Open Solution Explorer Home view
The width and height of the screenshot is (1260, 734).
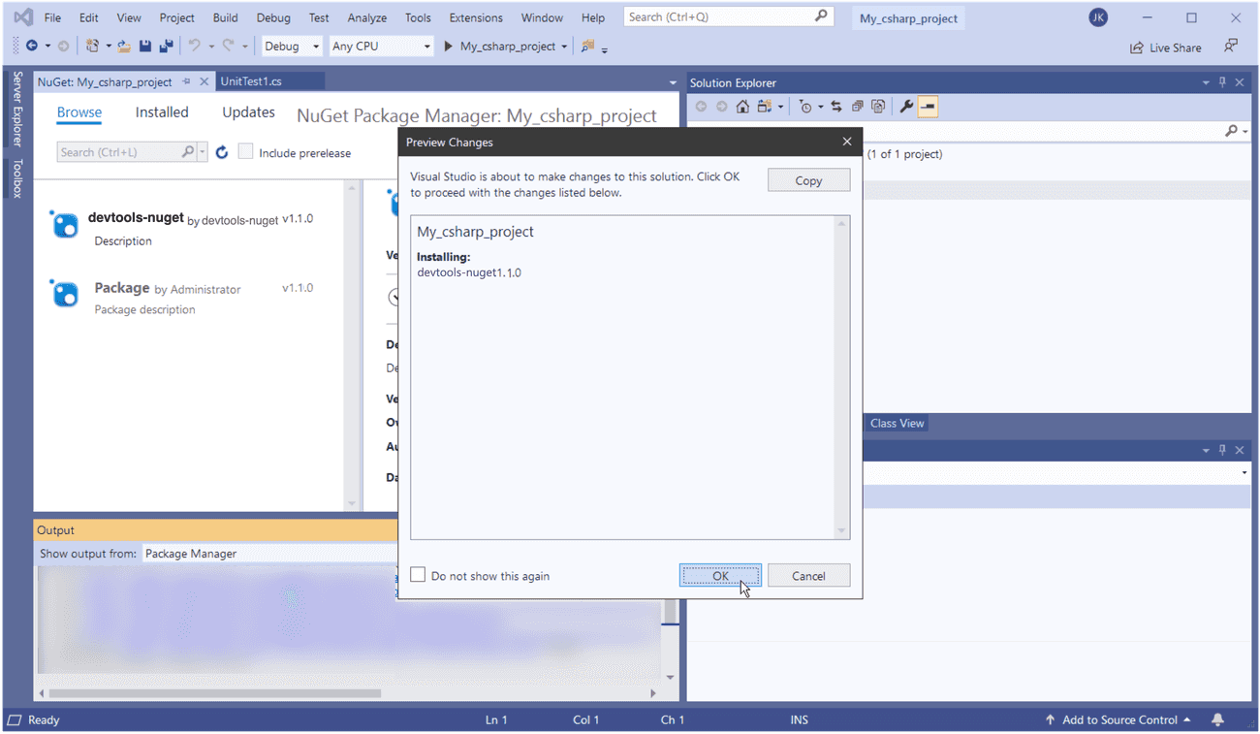pos(742,106)
